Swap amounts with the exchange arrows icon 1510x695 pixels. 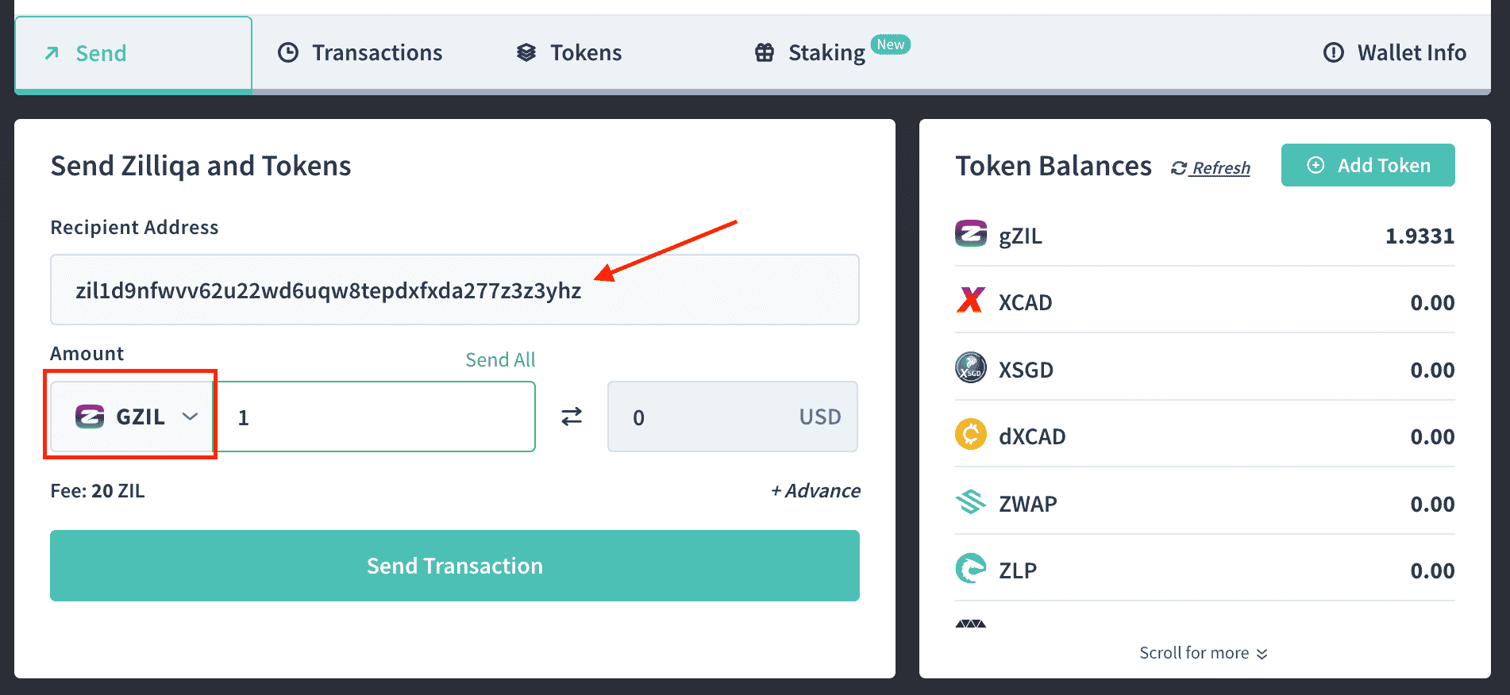[572, 417]
